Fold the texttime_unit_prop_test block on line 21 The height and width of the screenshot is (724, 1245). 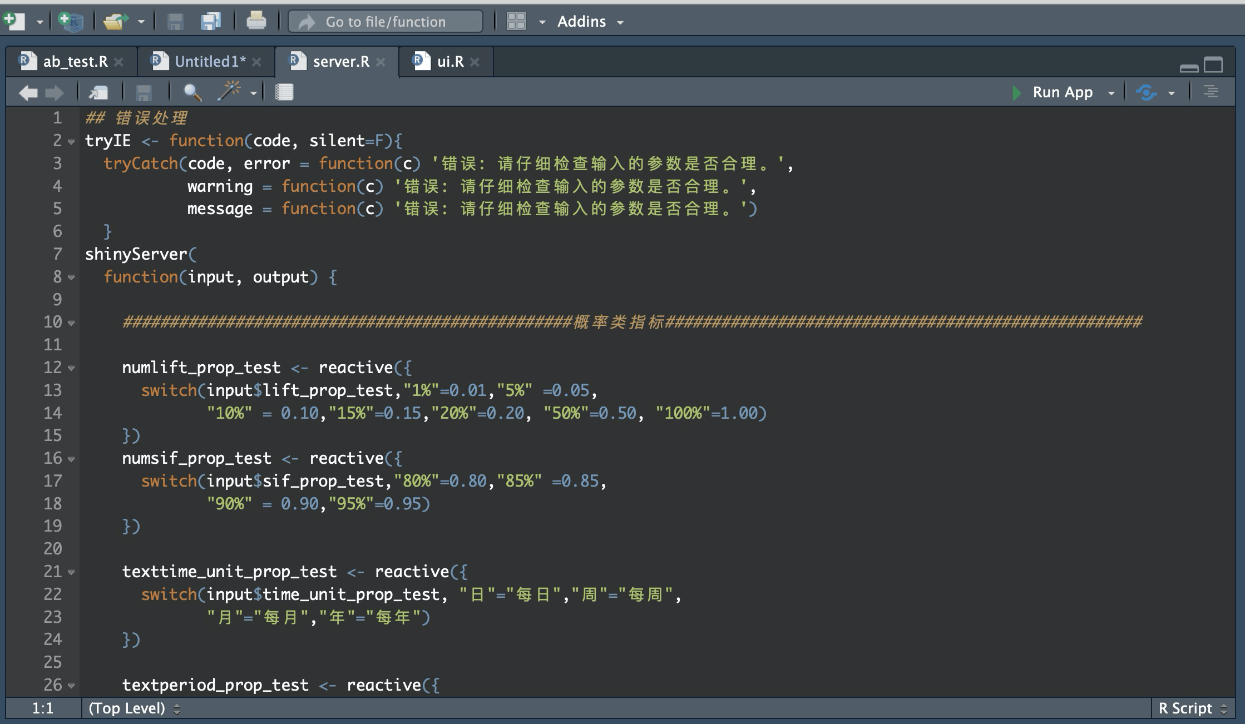tap(71, 572)
